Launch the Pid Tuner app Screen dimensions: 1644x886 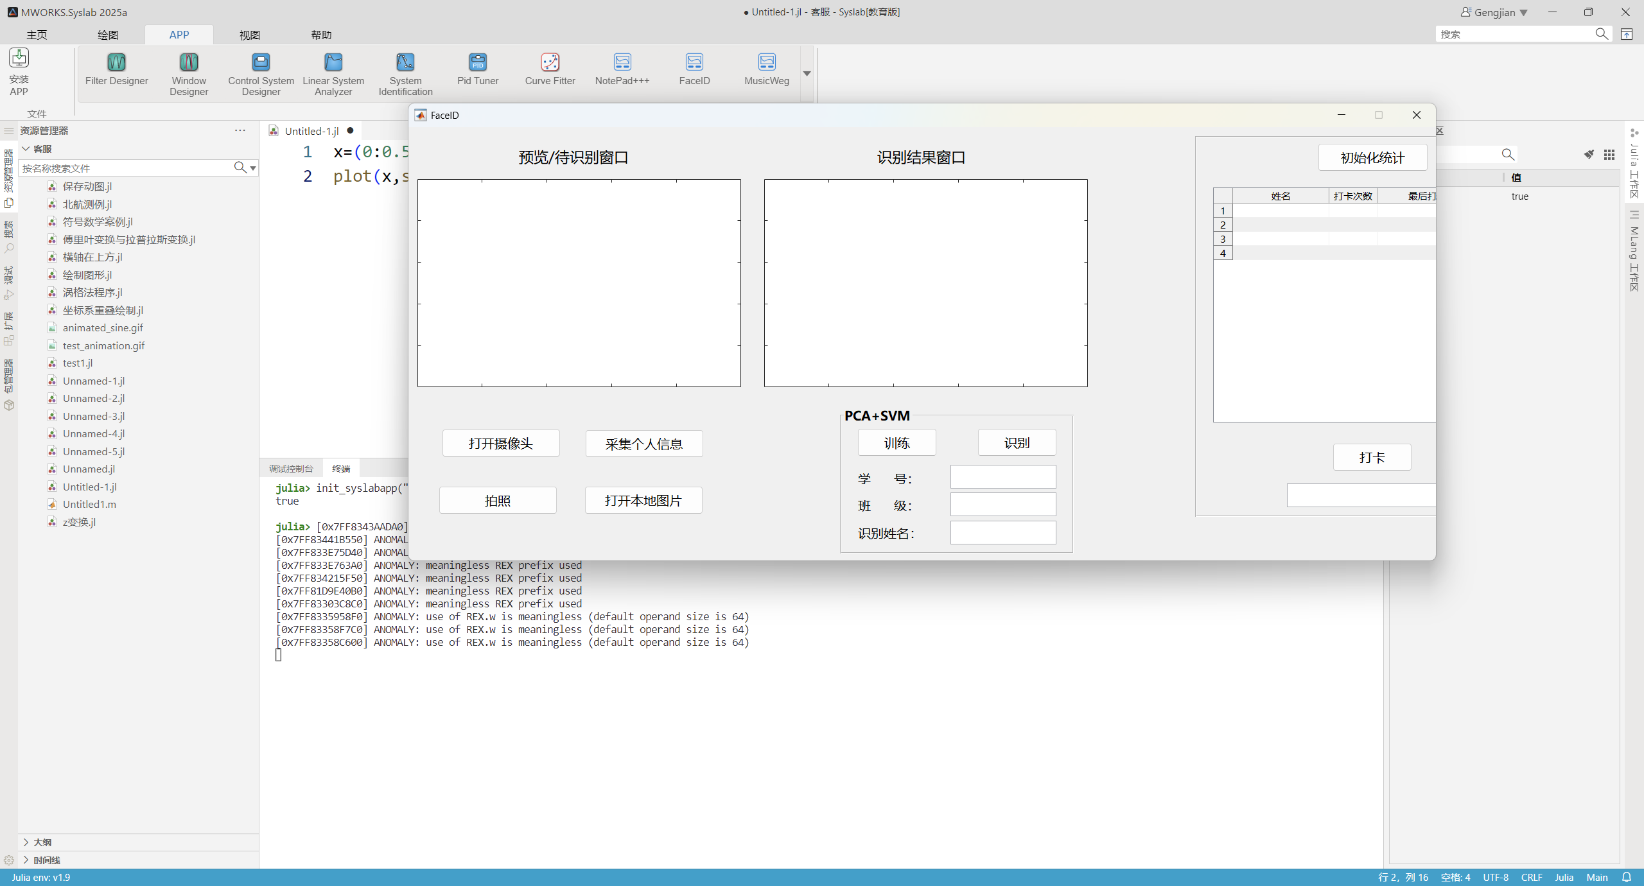pyautogui.click(x=478, y=69)
